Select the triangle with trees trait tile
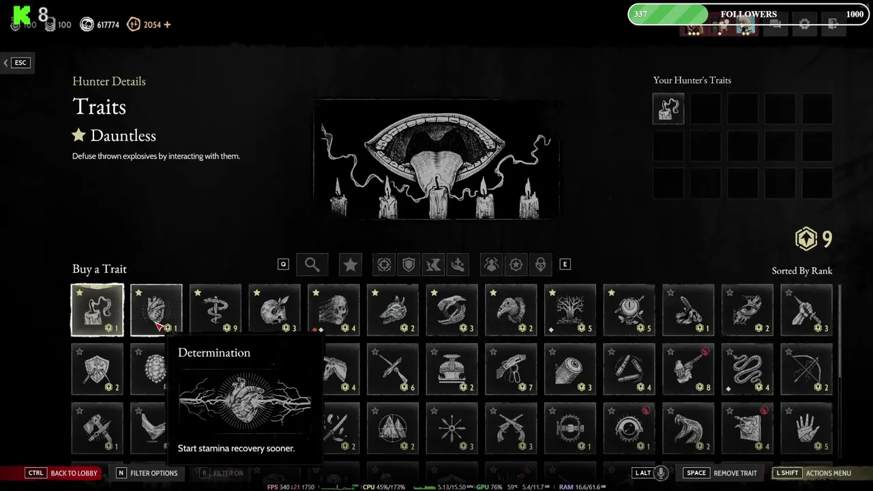This screenshot has height=491, width=873. pos(393,428)
